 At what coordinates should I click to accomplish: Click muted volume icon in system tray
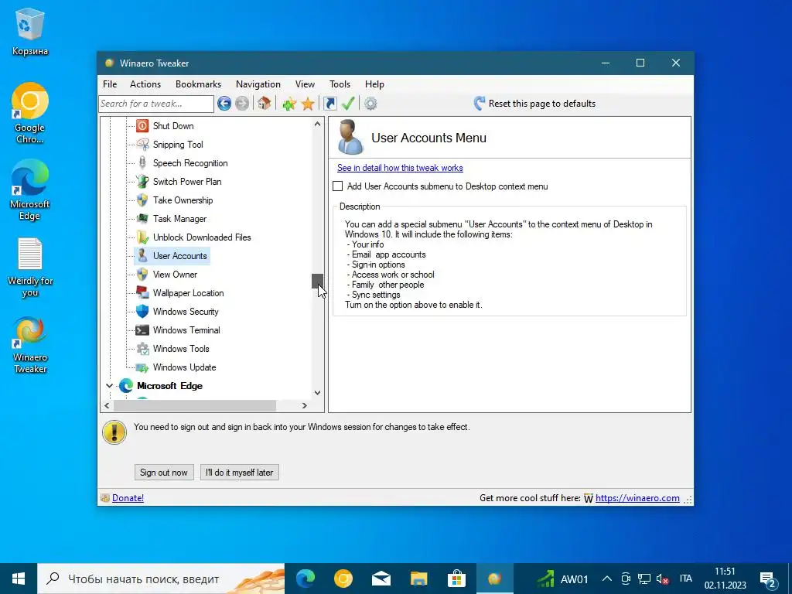tap(662, 579)
